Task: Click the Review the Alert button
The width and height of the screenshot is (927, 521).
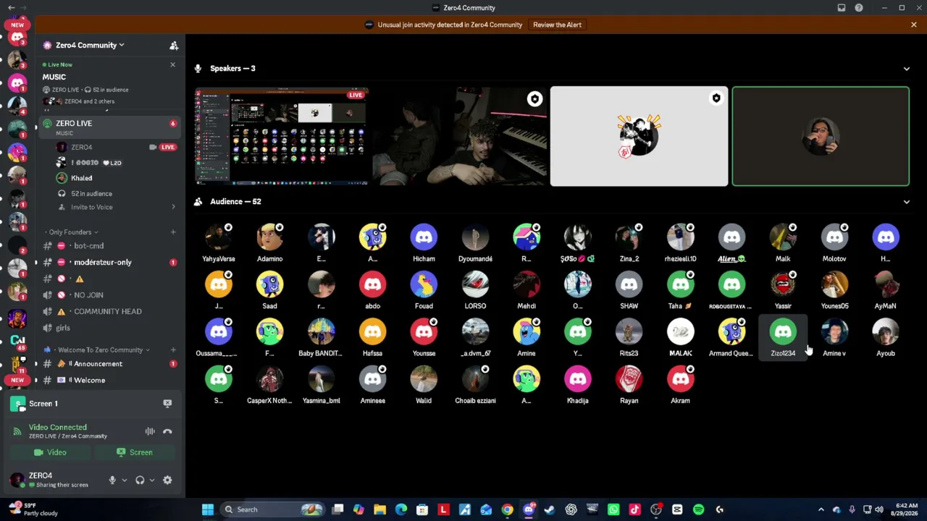Action: click(557, 25)
